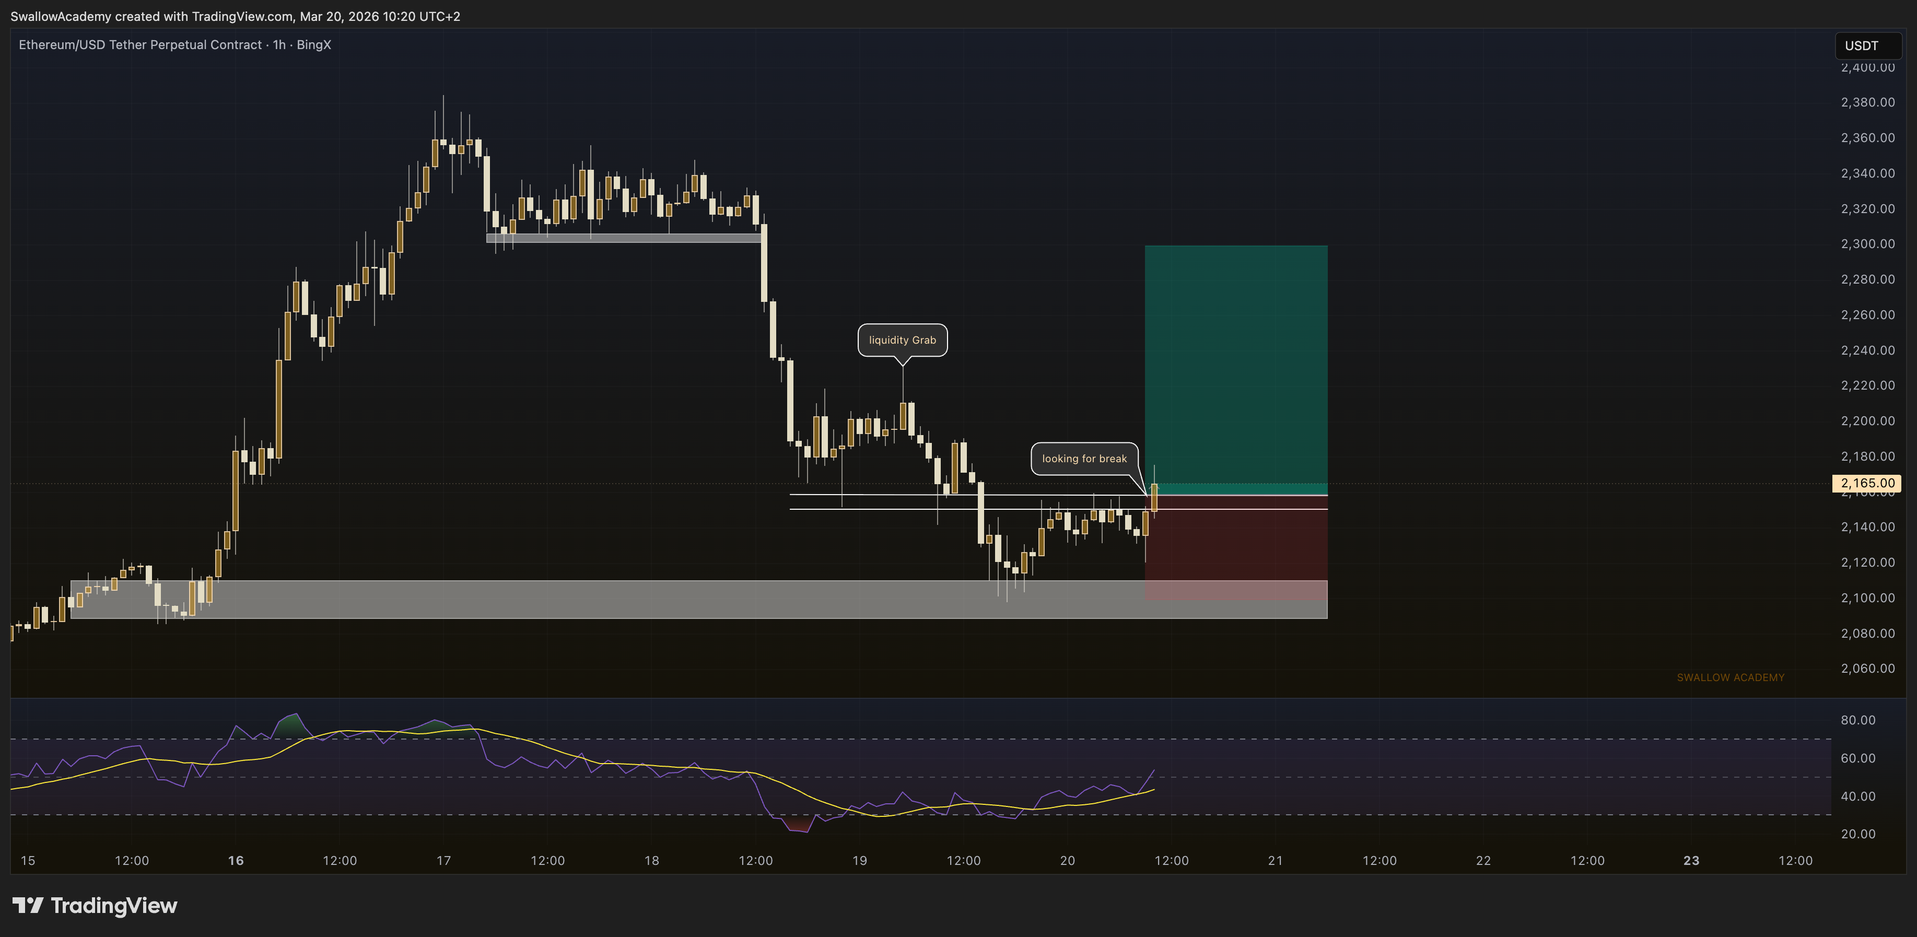Viewport: 1917px width, 937px height.
Task: Click the 'liquidity Grab' callout label
Action: pos(902,340)
